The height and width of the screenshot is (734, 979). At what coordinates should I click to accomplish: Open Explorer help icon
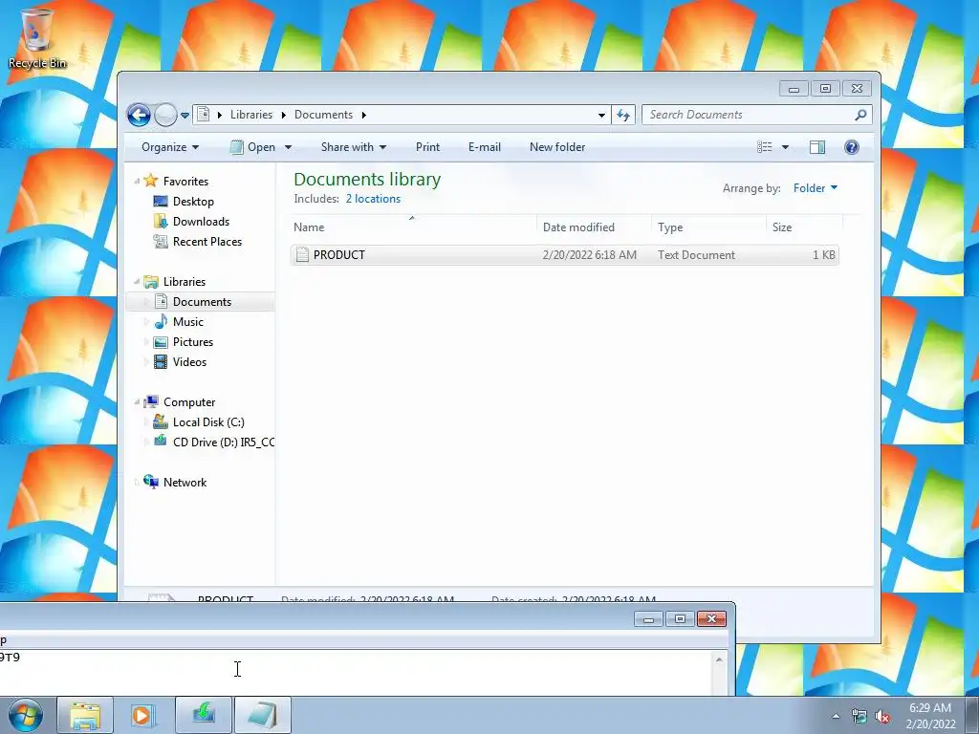(852, 147)
